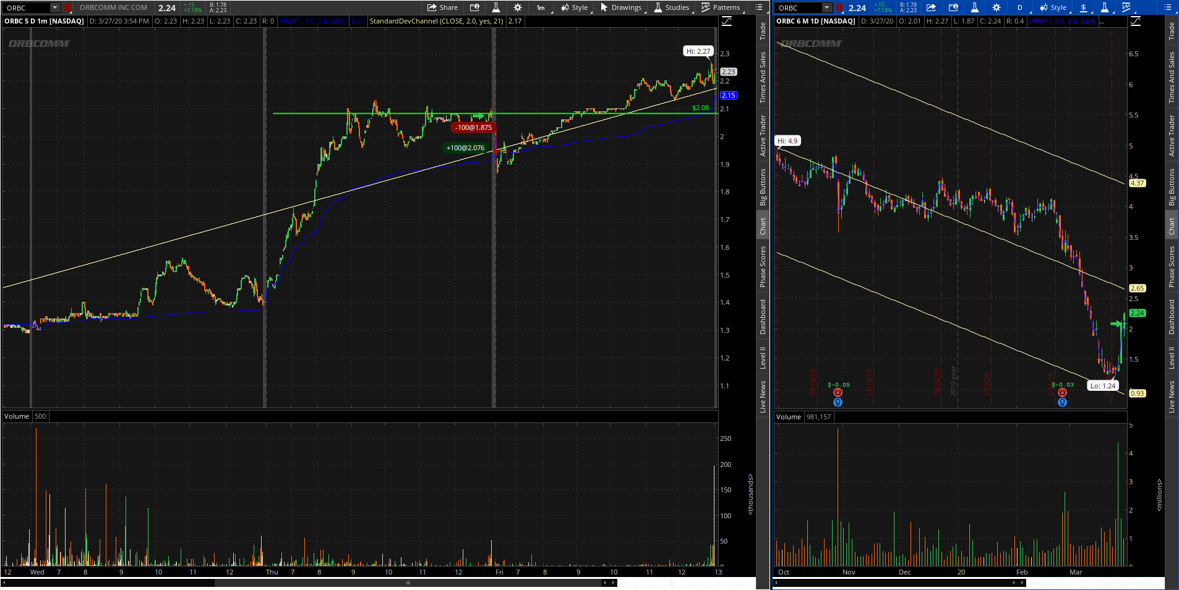Open the Level II tab beside left chart
Viewport: 1179px width, 590px height.
[763, 357]
